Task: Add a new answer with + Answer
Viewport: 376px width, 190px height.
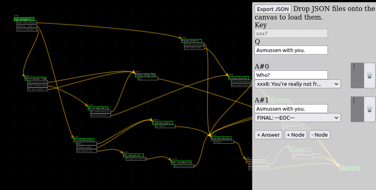Action: click(x=268, y=135)
